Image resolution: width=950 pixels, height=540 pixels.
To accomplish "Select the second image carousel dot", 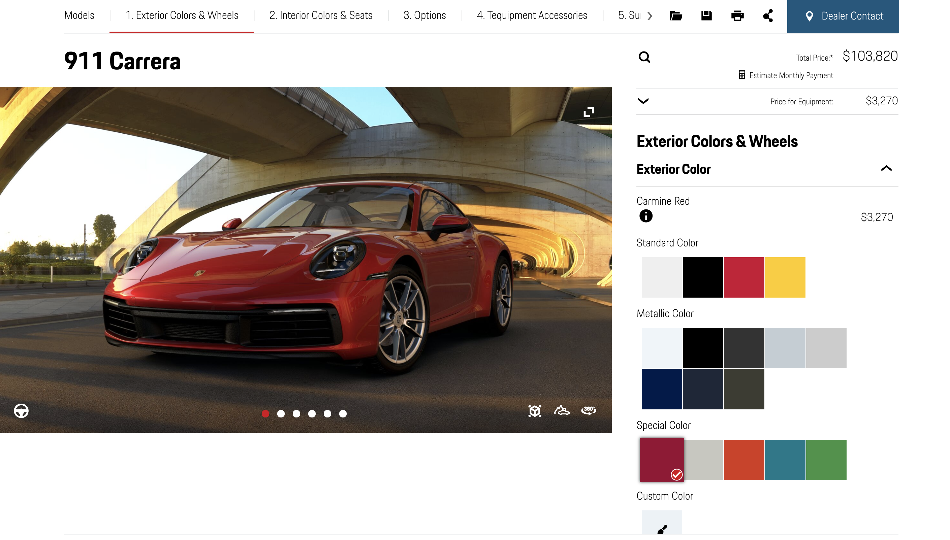I will click(x=281, y=413).
